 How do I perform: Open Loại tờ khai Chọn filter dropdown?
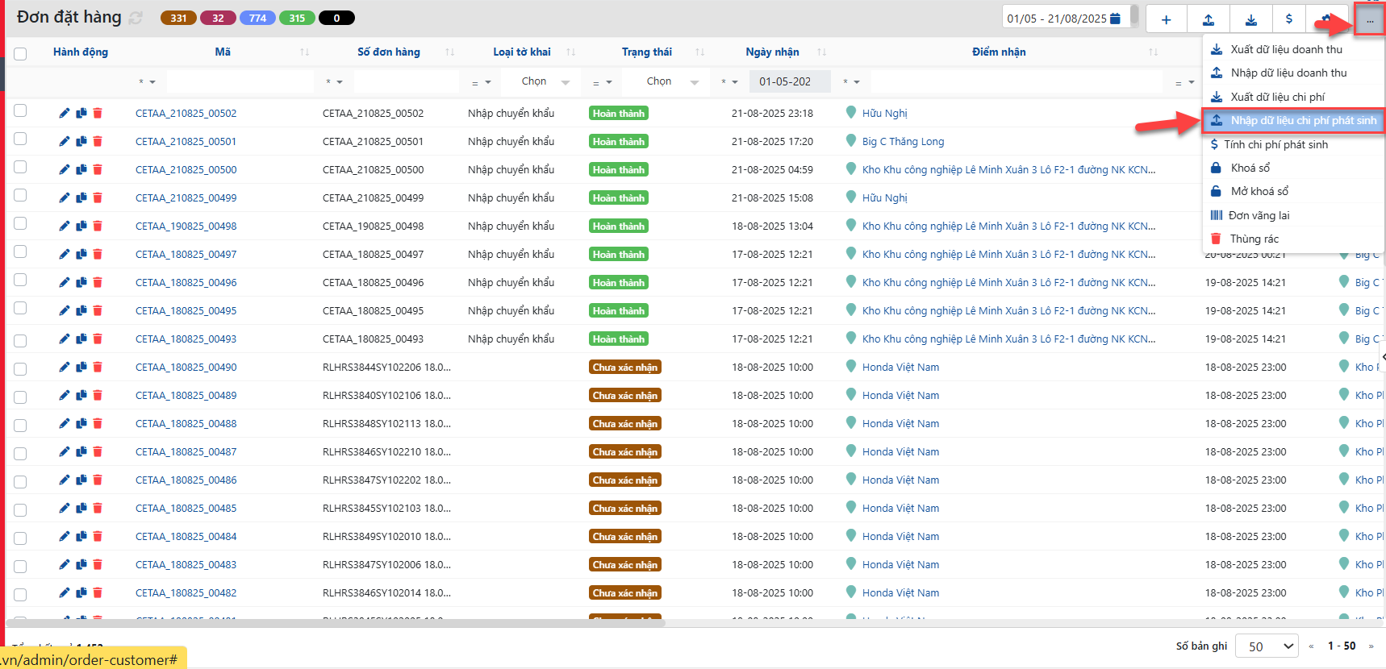(541, 81)
